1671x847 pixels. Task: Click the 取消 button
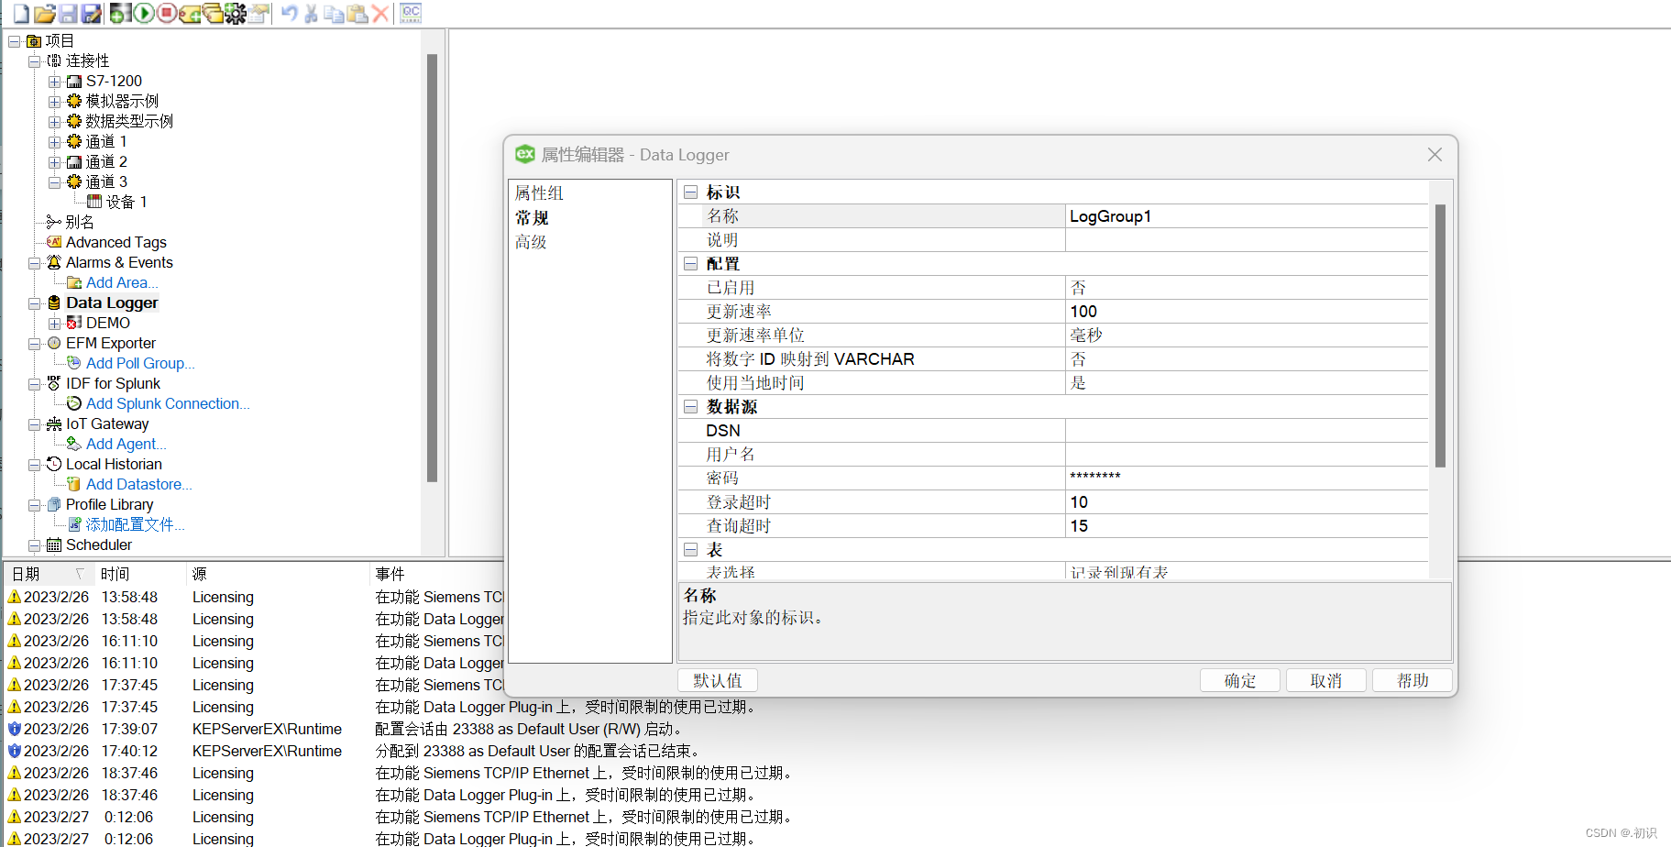coord(1326,680)
